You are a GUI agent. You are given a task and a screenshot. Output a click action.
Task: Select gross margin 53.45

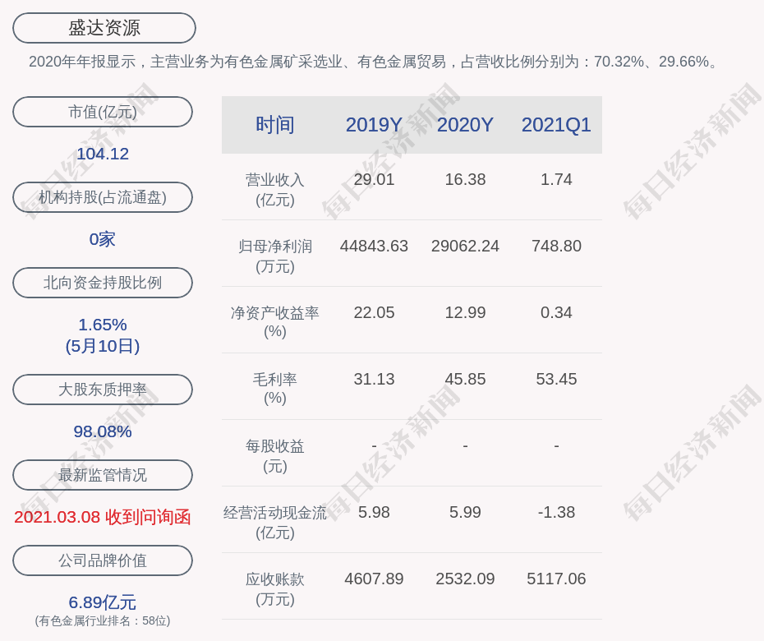pos(556,379)
